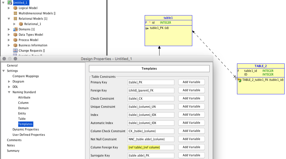Click the TABLE_2 foreign key icon
This screenshot has width=286, height=159.
pyautogui.click(x=240, y=80)
